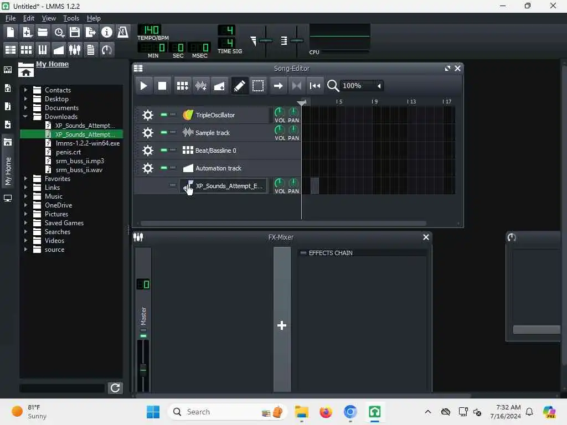
Task: Collapse the Downloads folder
Action: (x=25, y=116)
